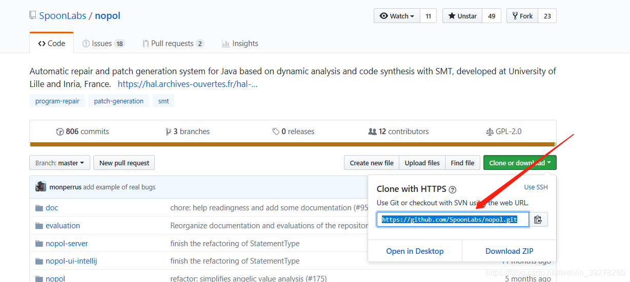The image size is (630, 282).
Task: Open the GPL-2.0 license link
Action: (503, 132)
